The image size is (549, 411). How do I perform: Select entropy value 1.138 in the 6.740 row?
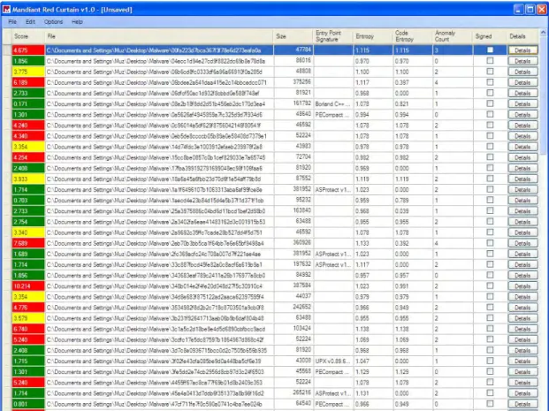pyautogui.click(x=362, y=329)
